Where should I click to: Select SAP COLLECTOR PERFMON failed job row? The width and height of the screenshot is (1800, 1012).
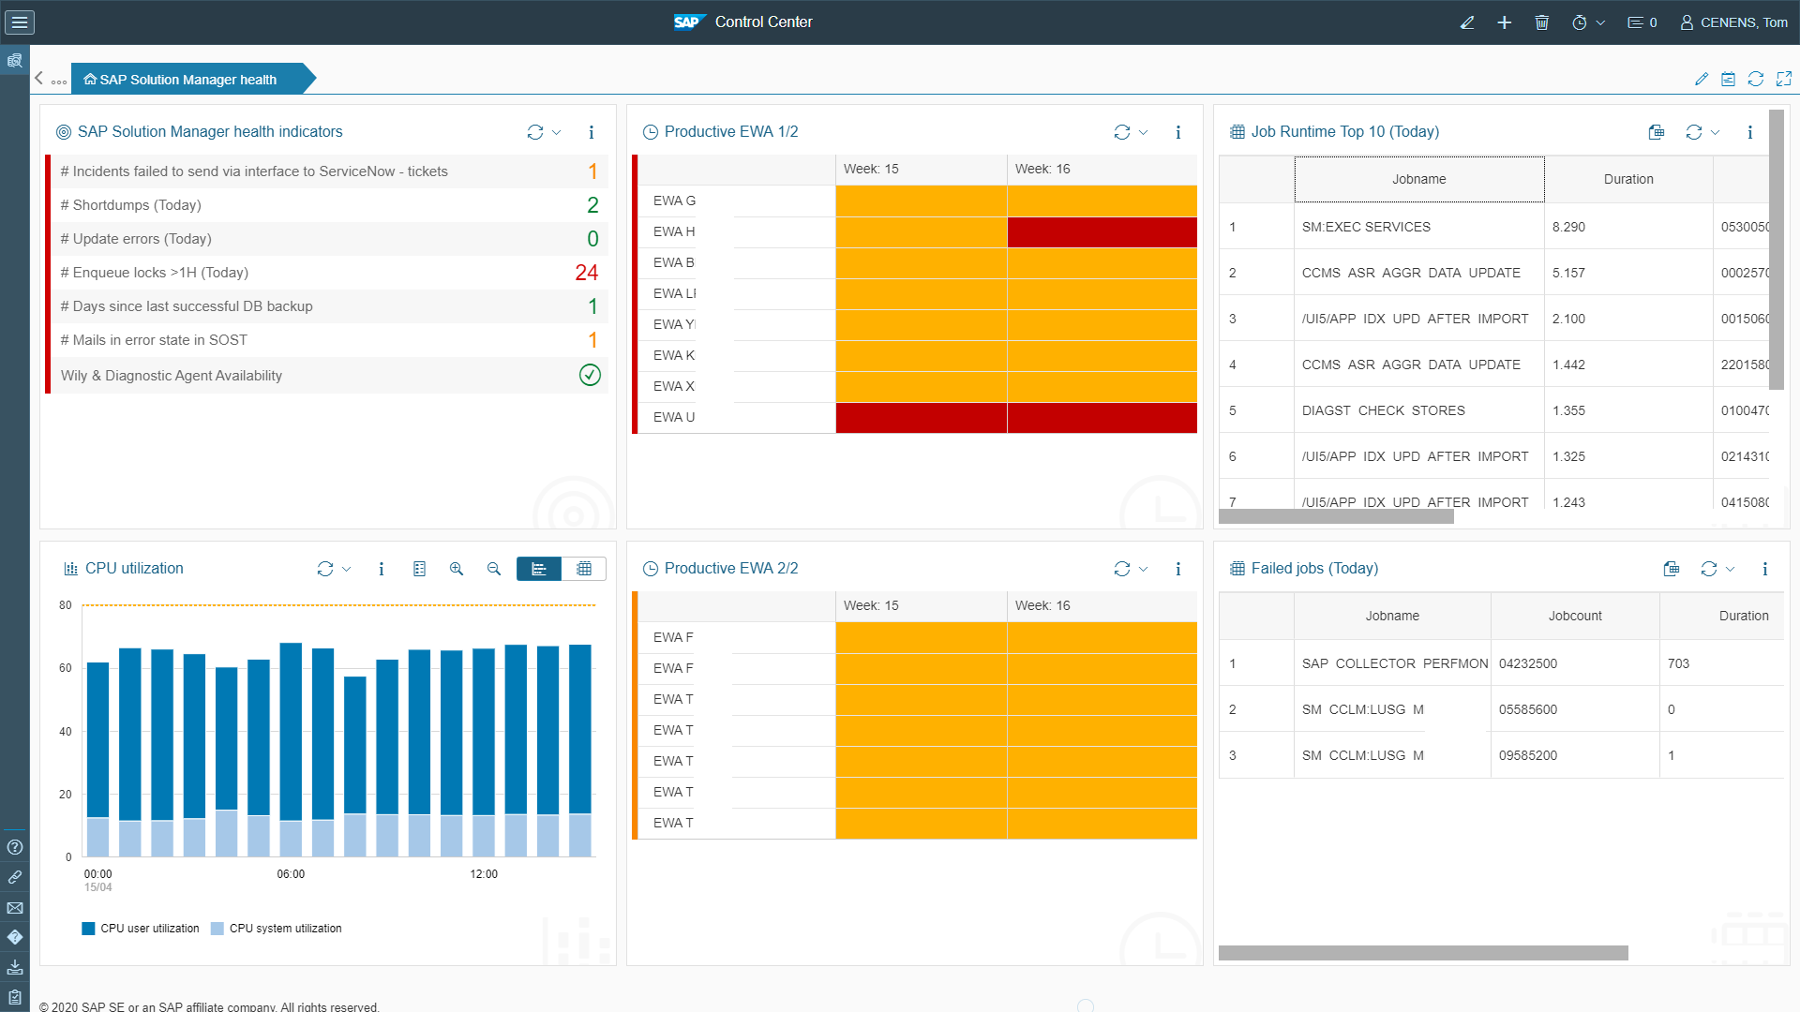click(1502, 663)
